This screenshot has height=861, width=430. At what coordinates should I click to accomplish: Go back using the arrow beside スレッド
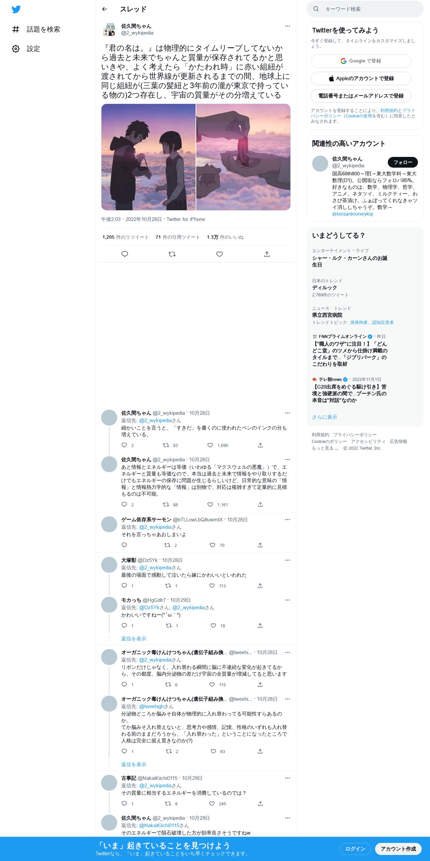point(104,9)
